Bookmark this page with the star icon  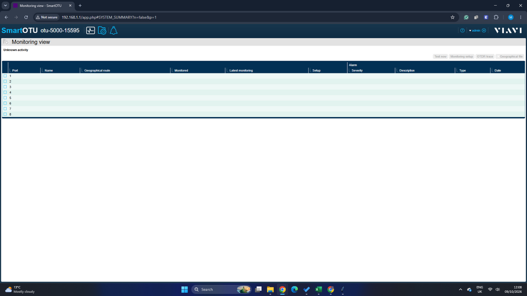[453, 18]
